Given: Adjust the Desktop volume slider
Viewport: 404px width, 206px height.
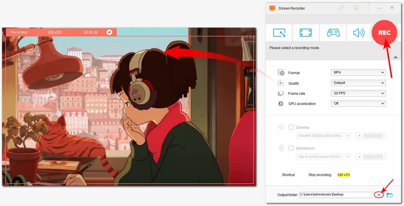Looking at the screenshot, I should pos(370,136).
